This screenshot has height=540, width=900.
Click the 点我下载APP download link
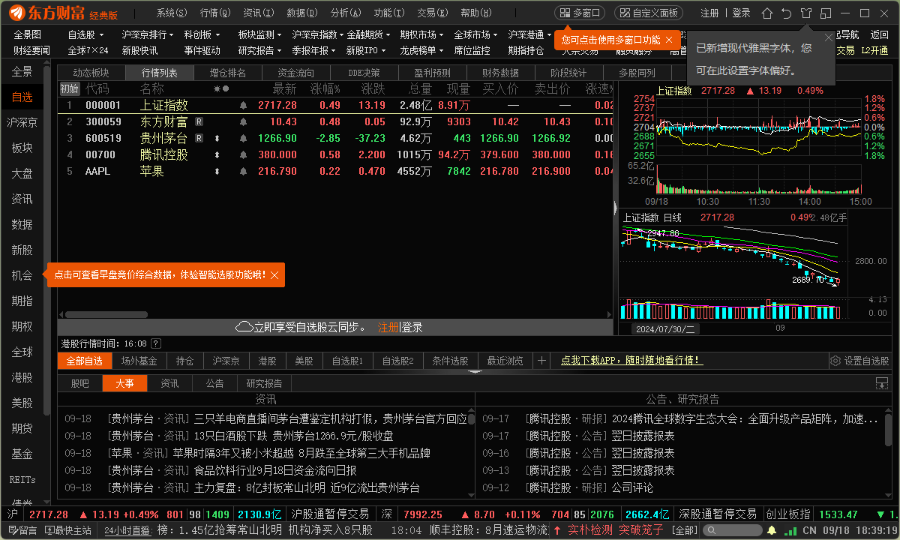[x=631, y=361]
